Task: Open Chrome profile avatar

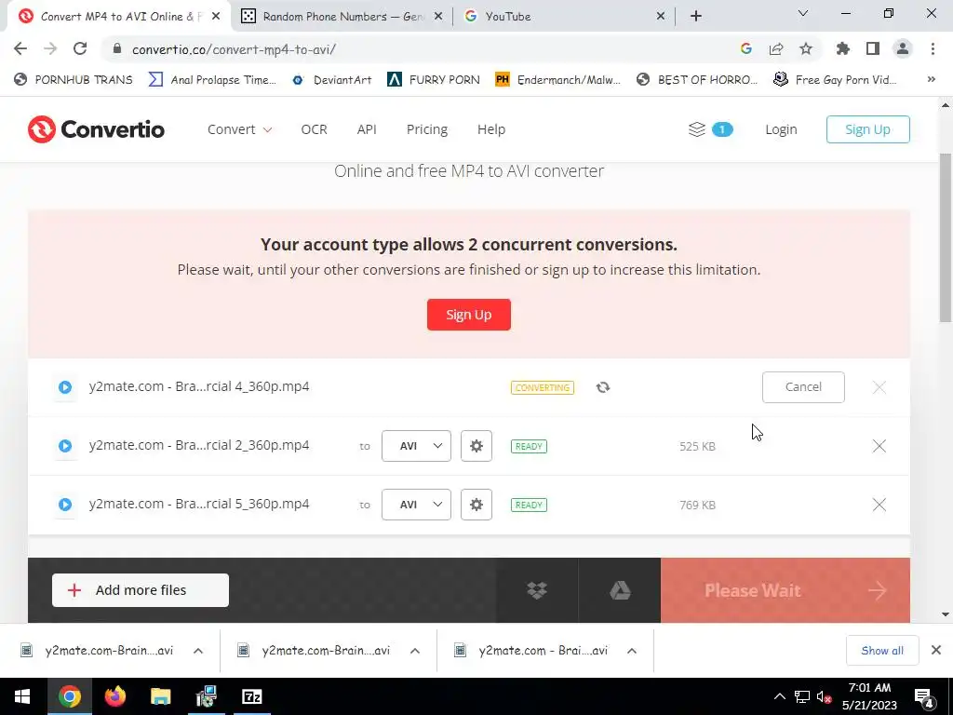Action: point(903,48)
